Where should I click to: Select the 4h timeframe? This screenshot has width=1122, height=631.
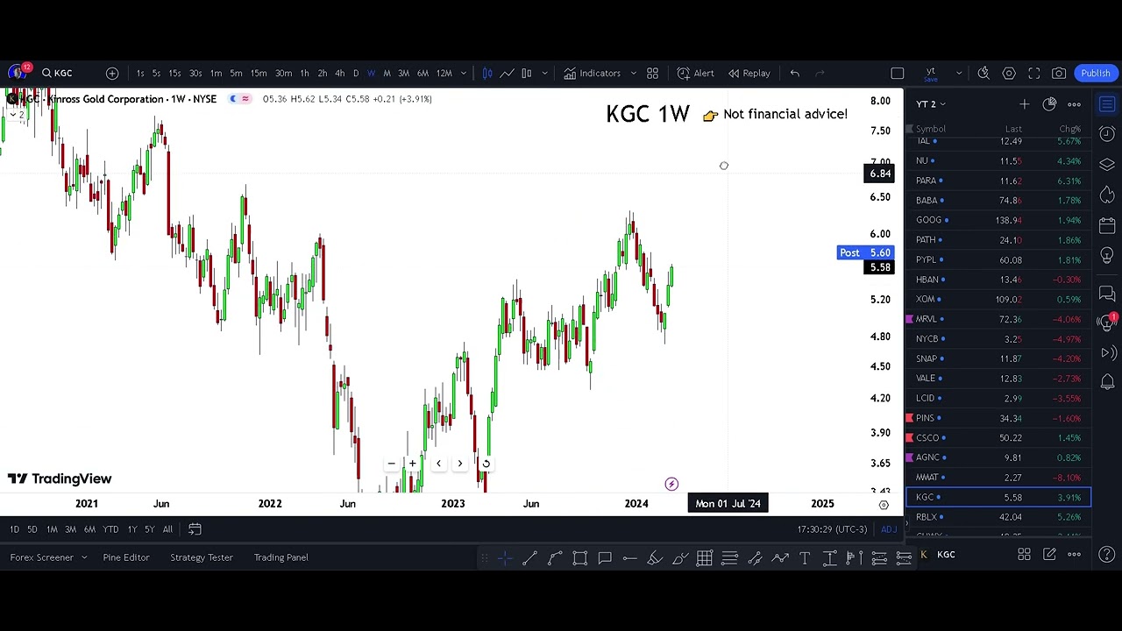coord(339,73)
